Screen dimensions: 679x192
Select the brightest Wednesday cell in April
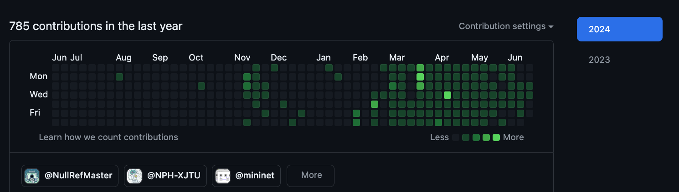tap(448, 95)
